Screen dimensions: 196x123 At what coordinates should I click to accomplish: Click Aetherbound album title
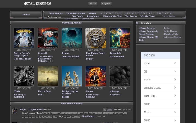117,57
